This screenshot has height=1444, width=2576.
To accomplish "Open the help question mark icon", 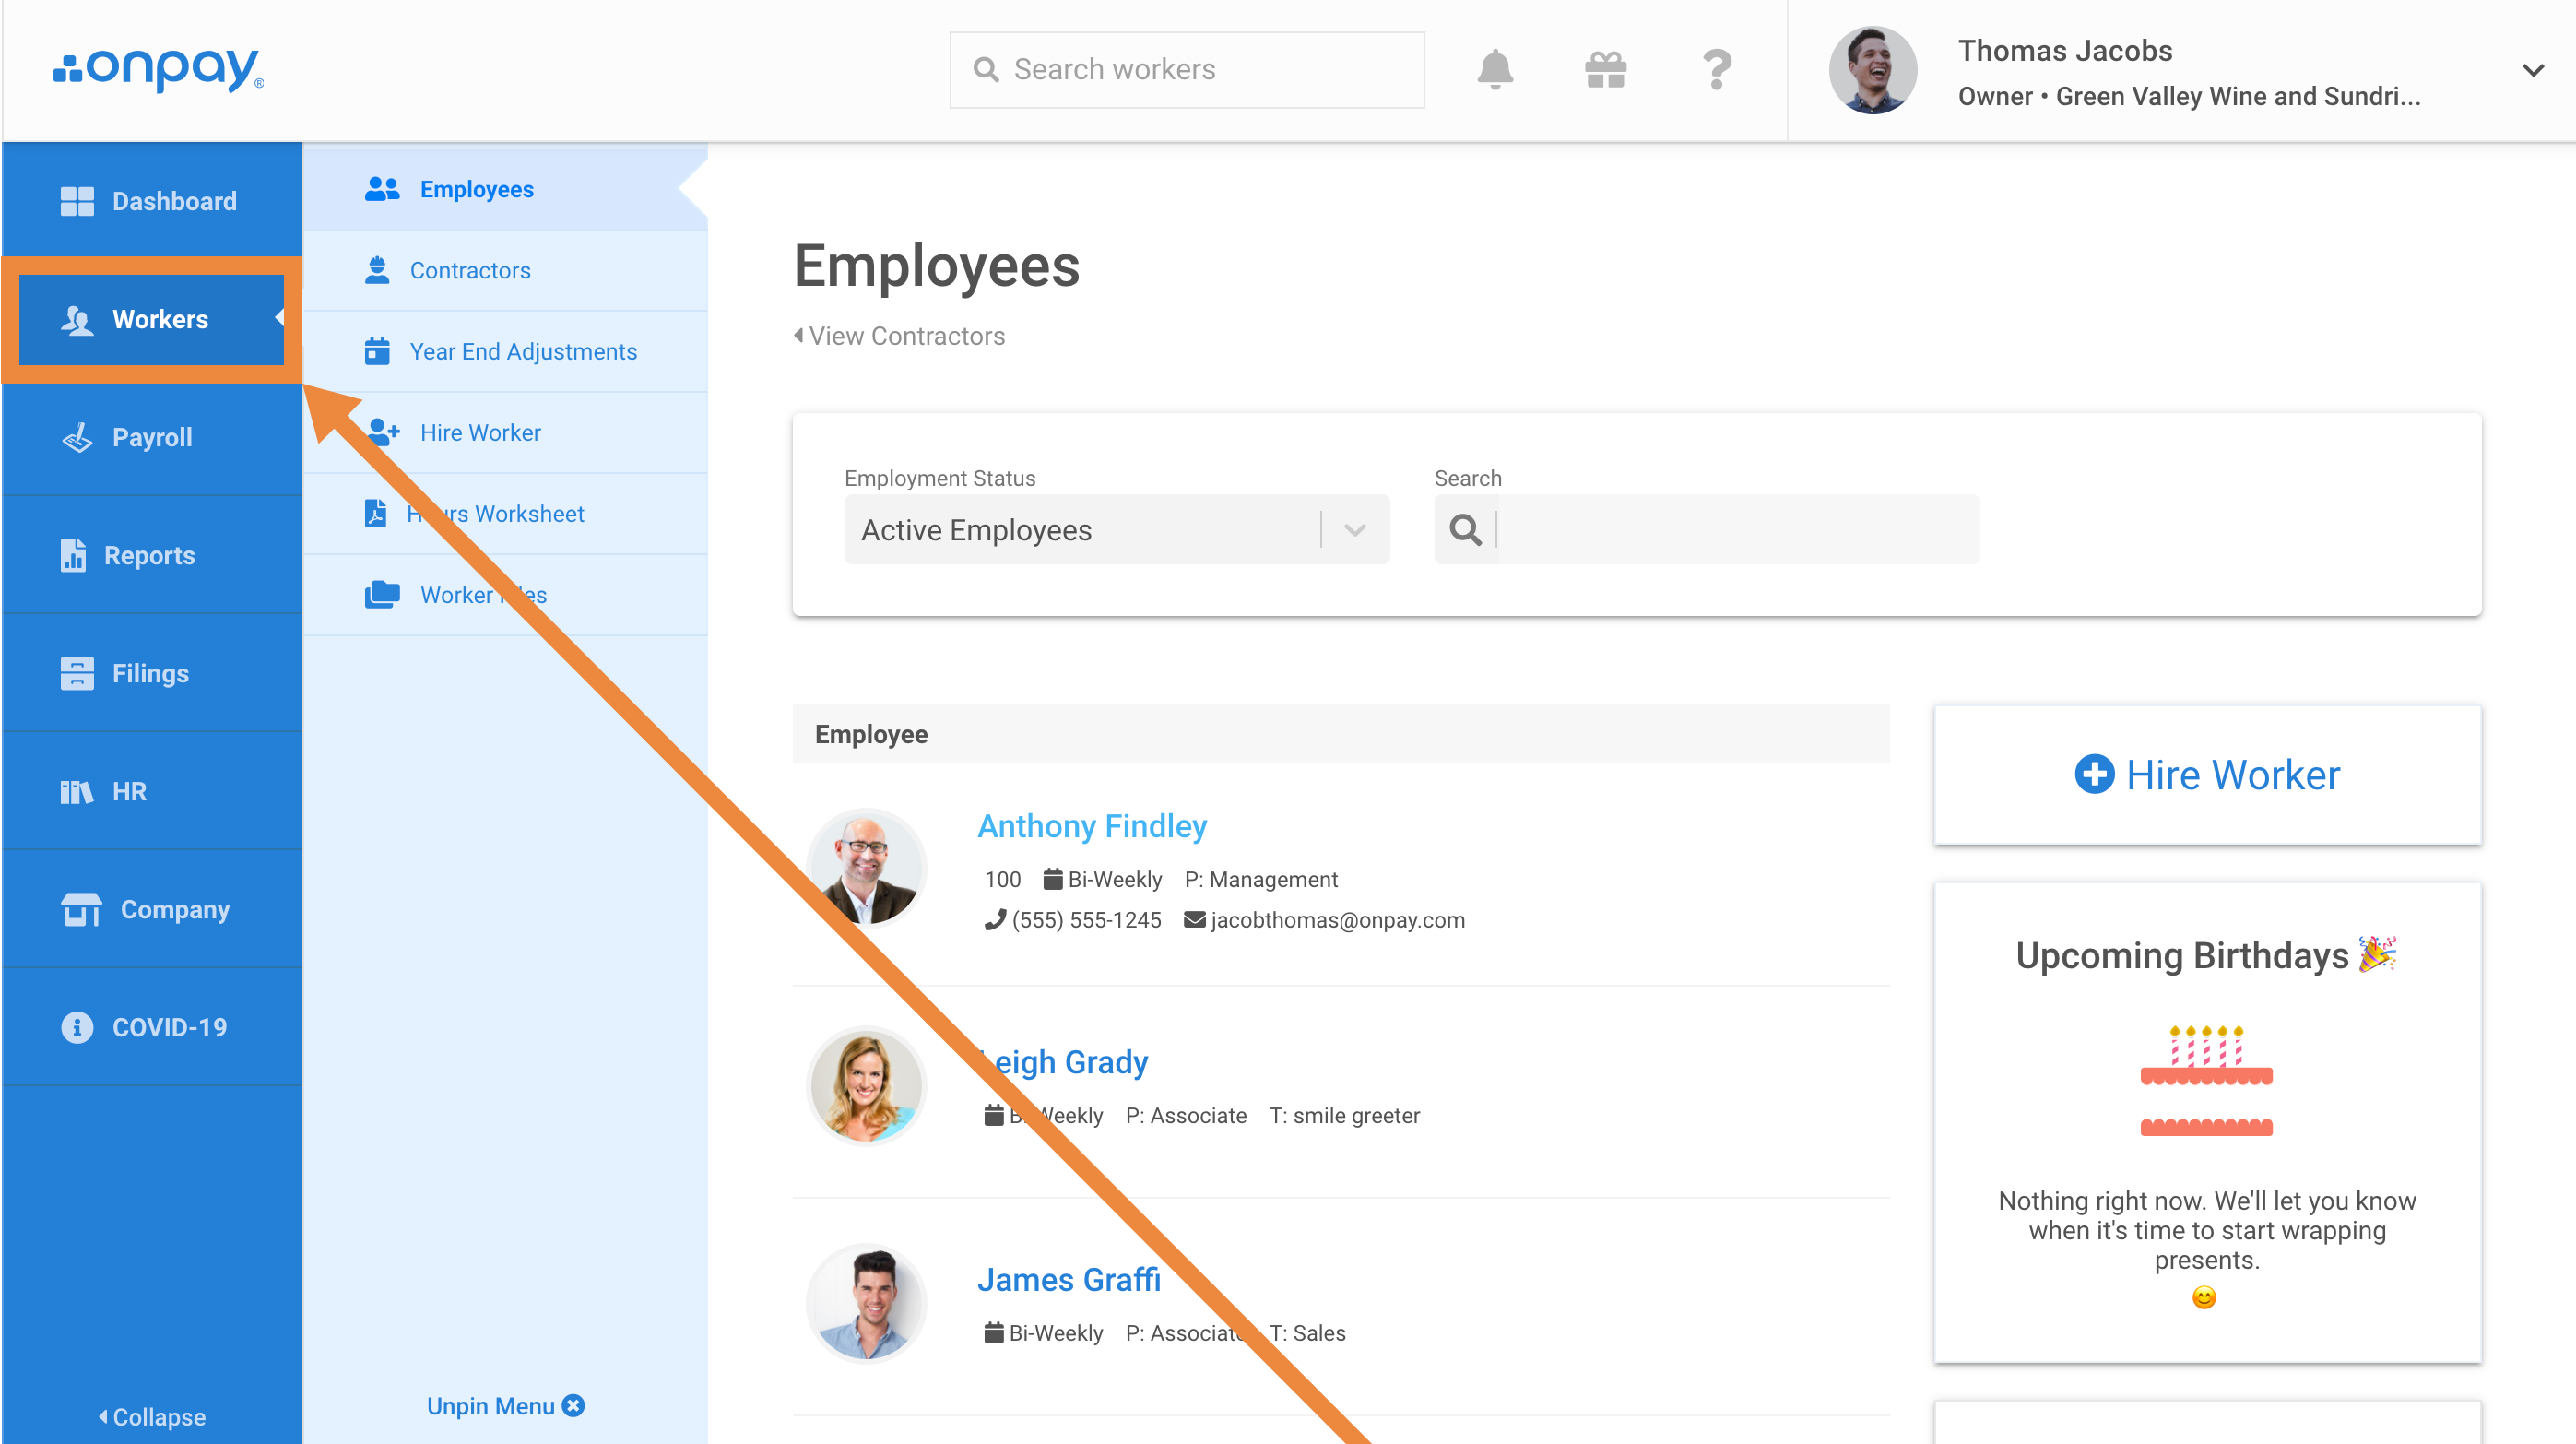I will tap(1717, 69).
